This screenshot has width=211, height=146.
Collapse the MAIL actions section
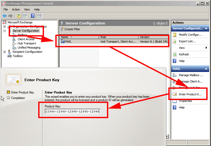[206, 69]
